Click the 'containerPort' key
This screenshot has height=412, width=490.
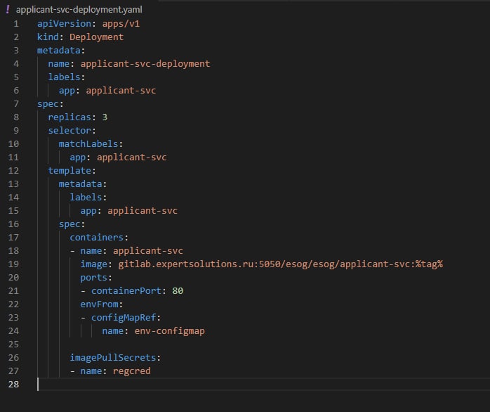pyautogui.click(x=126, y=291)
